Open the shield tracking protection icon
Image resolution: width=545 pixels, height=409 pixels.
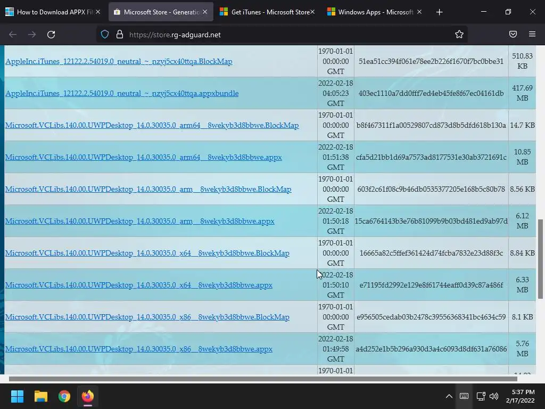pos(105,35)
